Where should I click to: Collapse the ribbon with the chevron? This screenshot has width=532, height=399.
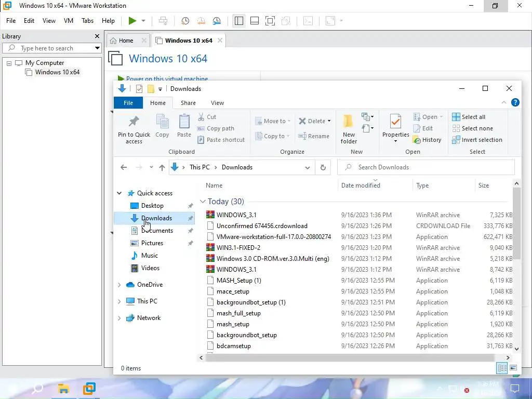[x=504, y=102]
